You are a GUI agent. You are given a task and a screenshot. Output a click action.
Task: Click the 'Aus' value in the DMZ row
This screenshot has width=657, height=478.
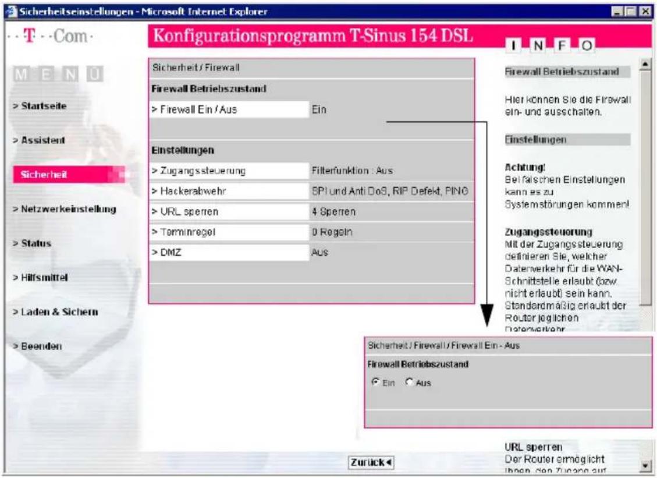[x=319, y=253]
